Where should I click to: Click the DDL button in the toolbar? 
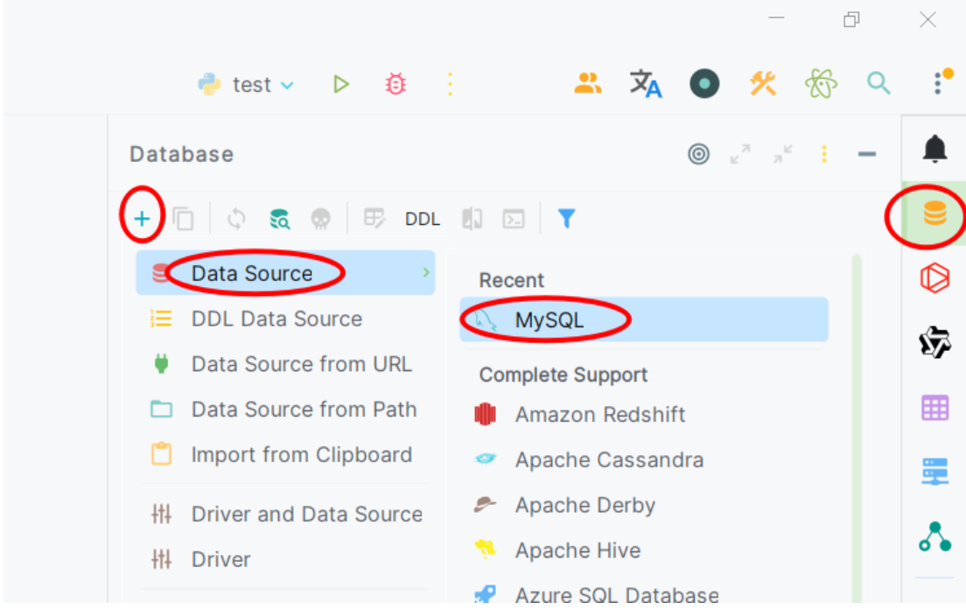coord(423,219)
